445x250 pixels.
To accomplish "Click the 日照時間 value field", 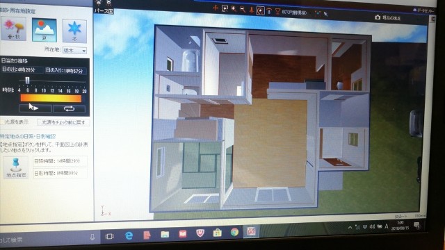I will point(60,161).
